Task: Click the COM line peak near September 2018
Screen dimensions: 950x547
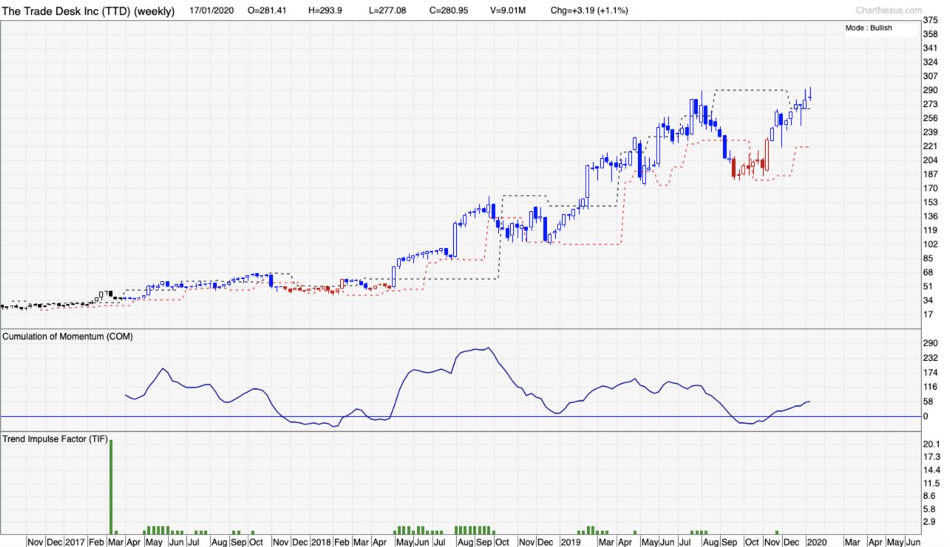Action: point(487,348)
